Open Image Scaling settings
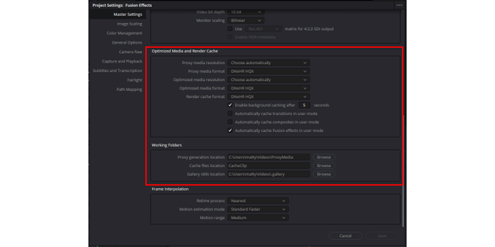495x247 pixels. tap(130, 24)
